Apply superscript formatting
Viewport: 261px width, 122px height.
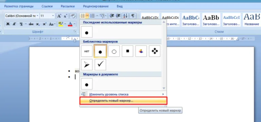point(45,24)
